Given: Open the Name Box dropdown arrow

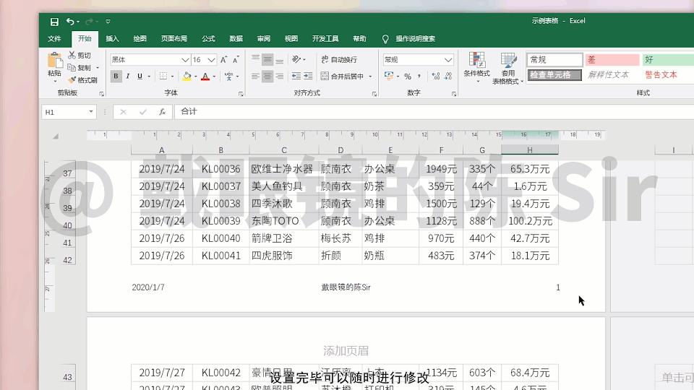Looking at the screenshot, I should [x=91, y=112].
